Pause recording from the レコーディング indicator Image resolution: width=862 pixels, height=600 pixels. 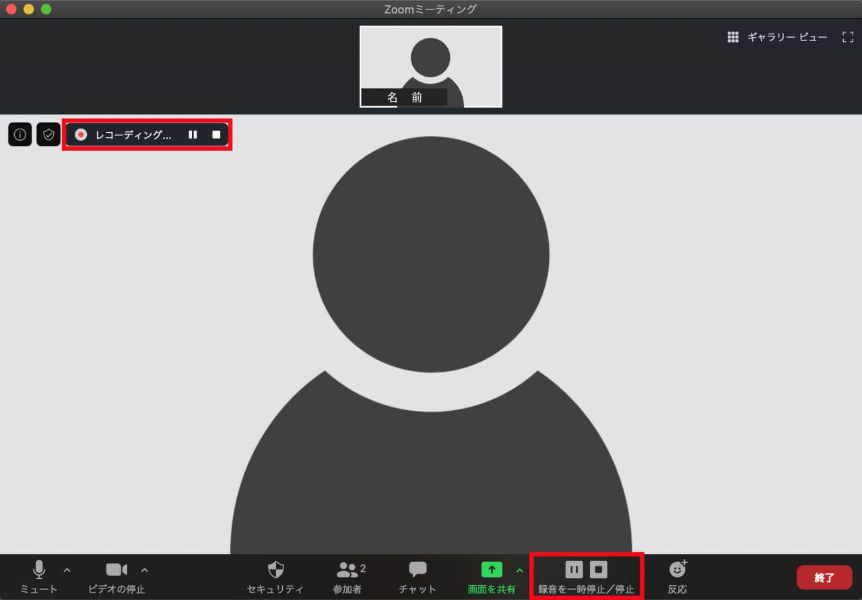(193, 135)
